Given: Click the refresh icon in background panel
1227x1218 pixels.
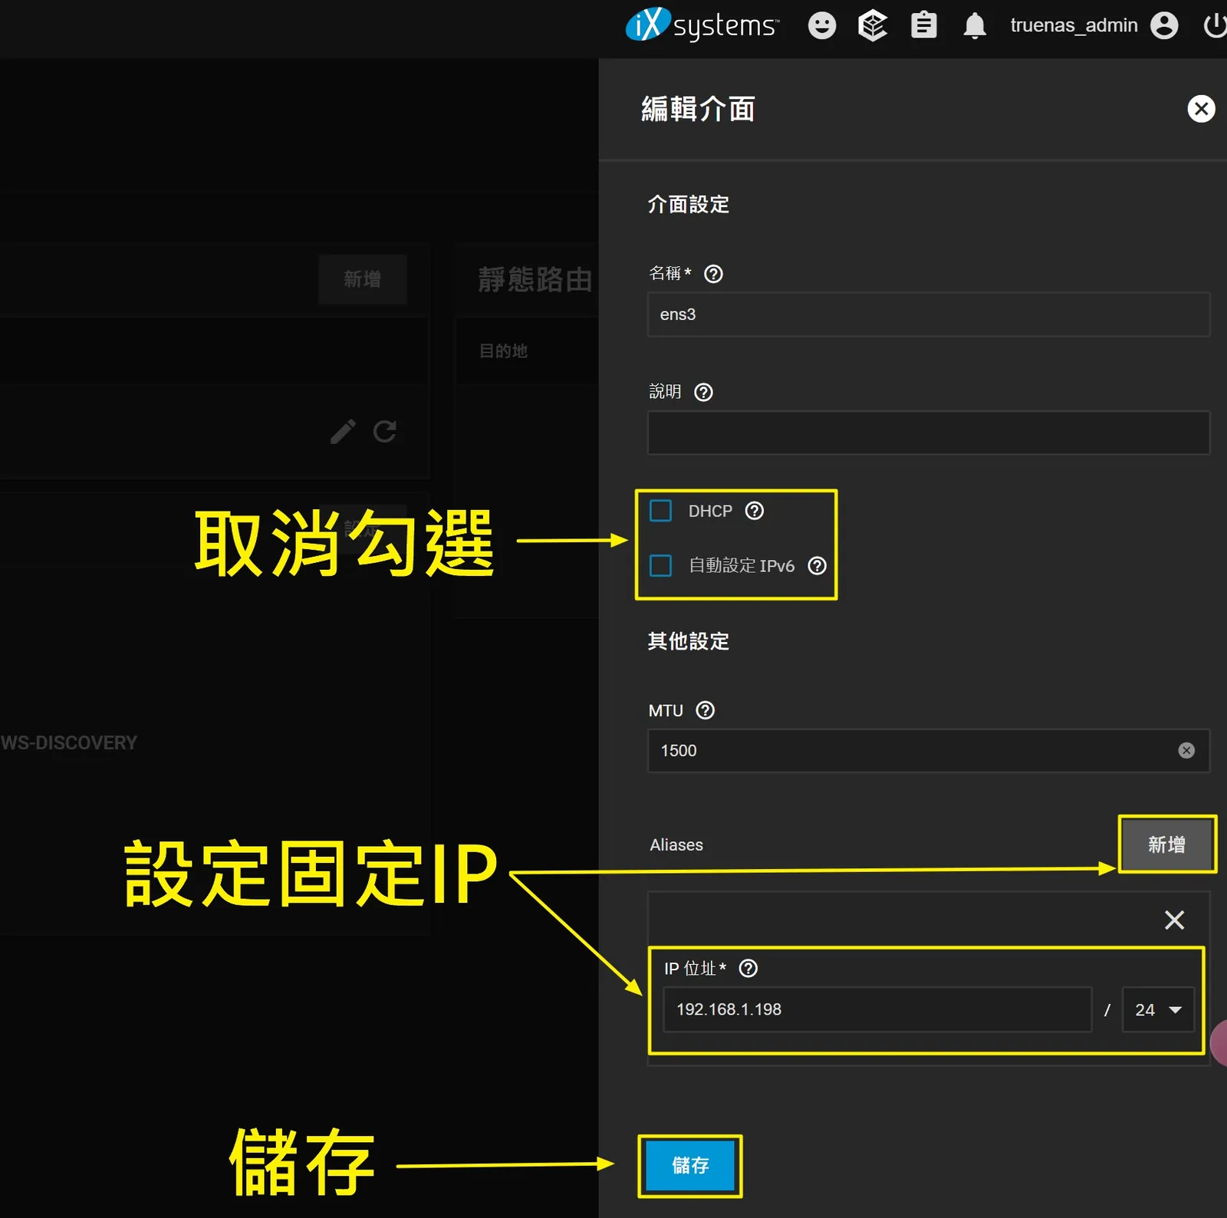Looking at the screenshot, I should click(385, 432).
